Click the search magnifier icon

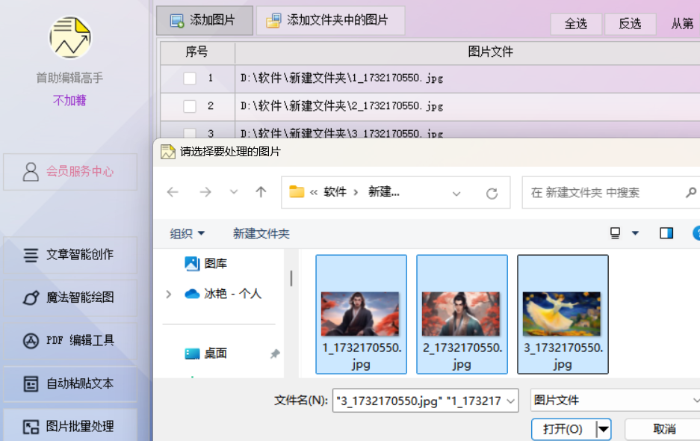[690, 192]
